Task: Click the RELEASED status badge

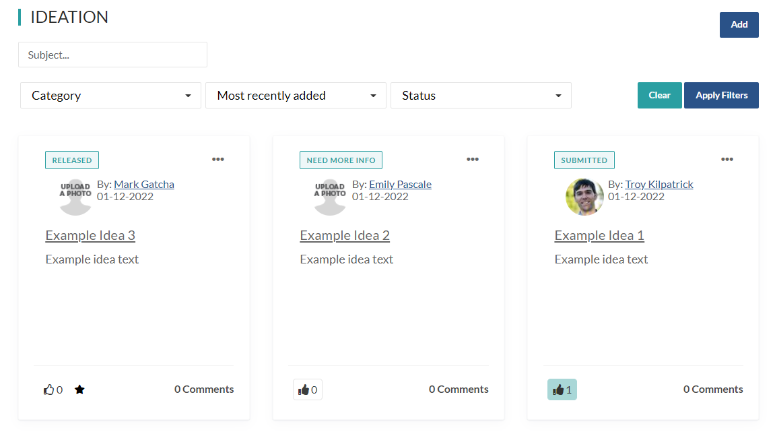Action: 71,160
